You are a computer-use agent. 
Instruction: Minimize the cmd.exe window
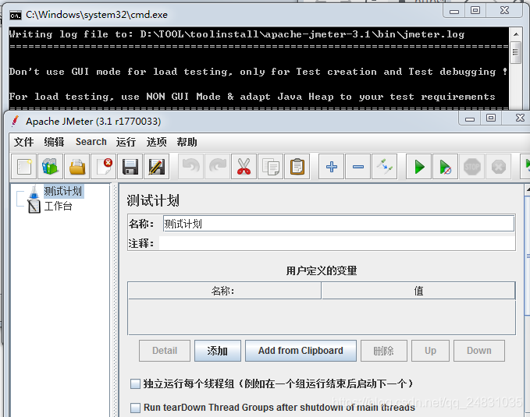coord(454,11)
